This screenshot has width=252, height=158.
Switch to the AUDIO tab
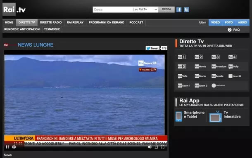[x=242, y=22]
